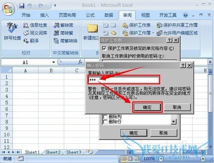
Task: Select column A header
Action: pos(25,70)
